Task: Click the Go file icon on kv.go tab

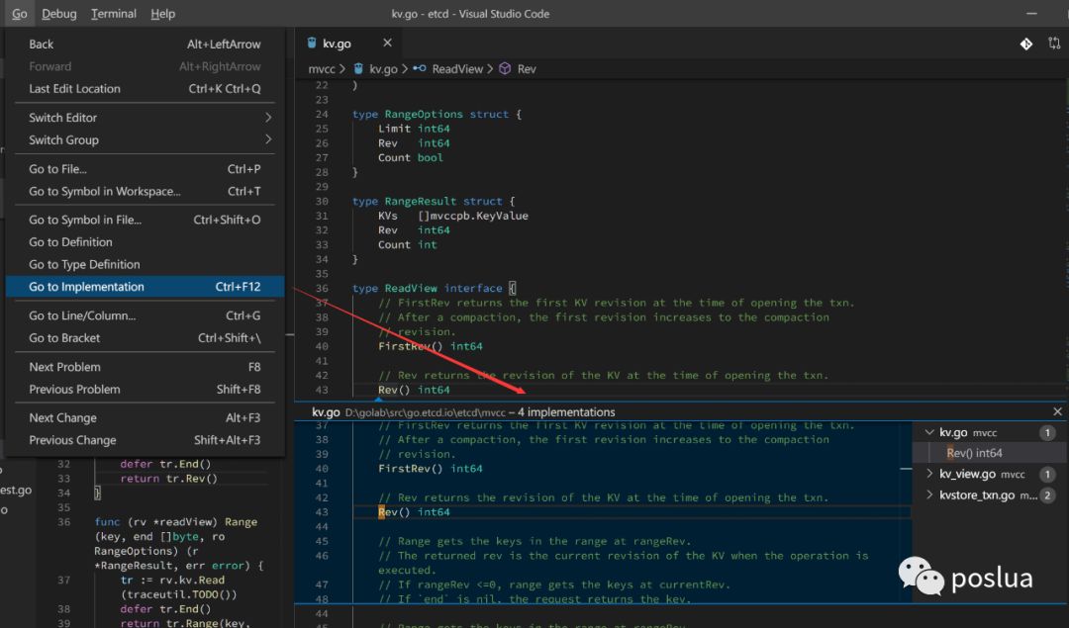Action: 312,43
